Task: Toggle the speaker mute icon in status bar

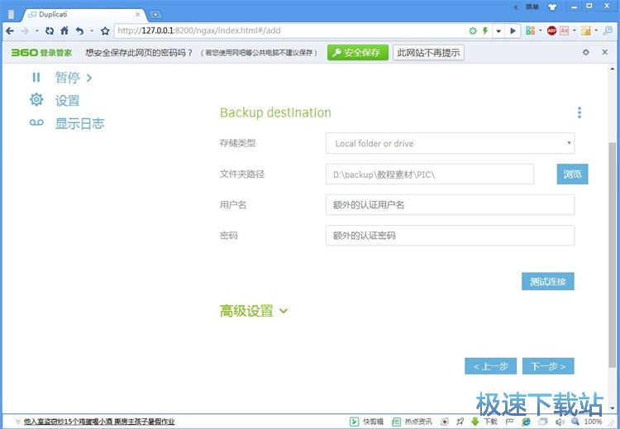Action: (x=560, y=422)
